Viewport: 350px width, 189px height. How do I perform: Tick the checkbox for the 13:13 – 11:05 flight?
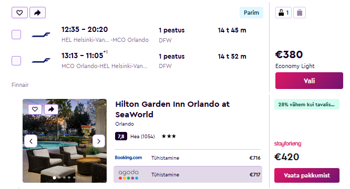pos(16,61)
